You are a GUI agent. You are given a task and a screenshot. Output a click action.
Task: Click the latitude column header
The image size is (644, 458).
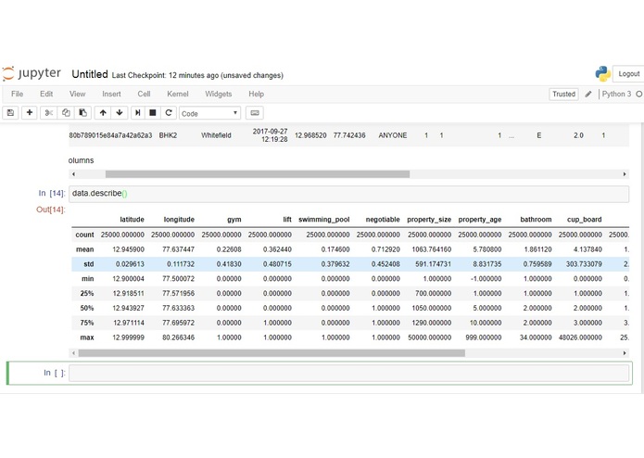tap(132, 220)
